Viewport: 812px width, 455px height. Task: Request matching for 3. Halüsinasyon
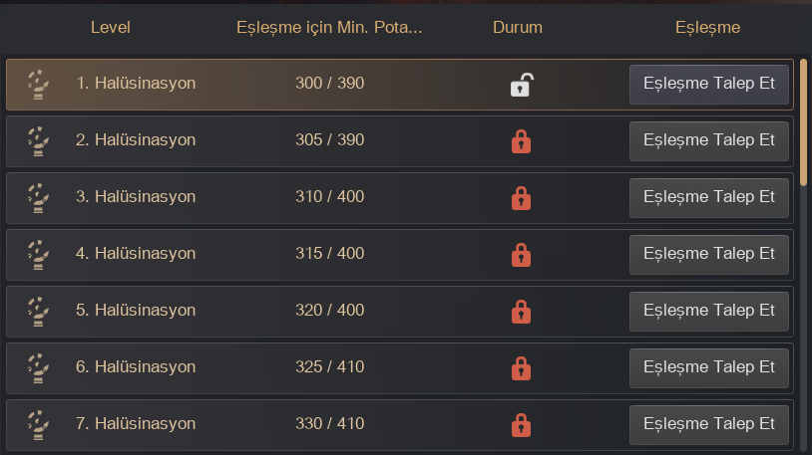(x=709, y=197)
